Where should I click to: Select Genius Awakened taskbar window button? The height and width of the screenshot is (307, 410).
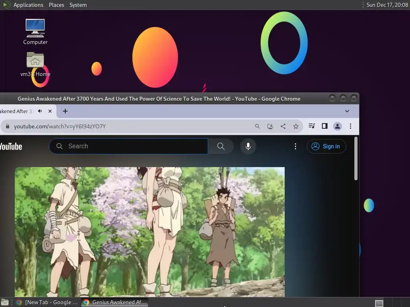(x=115, y=302)
